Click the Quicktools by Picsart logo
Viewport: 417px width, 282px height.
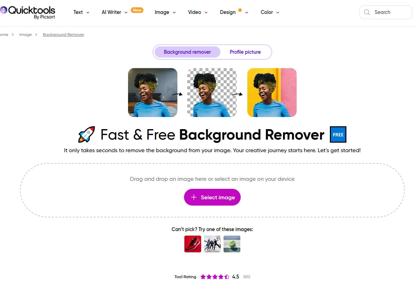[27, 12]
